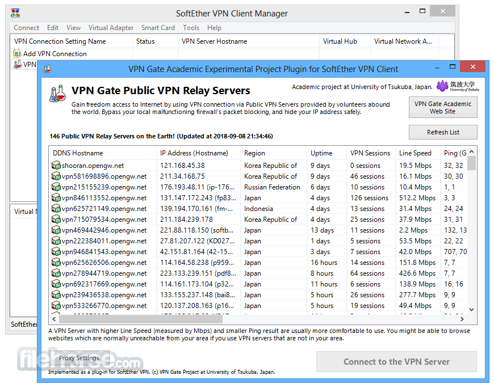Sort servers by Ping column header
Viewport: 494px width, 388px height.
click(x=454, y=153)
